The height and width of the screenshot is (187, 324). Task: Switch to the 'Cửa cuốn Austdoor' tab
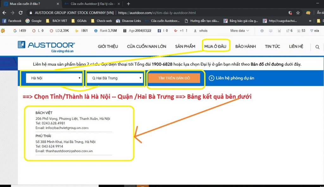[x=92, y=4]
